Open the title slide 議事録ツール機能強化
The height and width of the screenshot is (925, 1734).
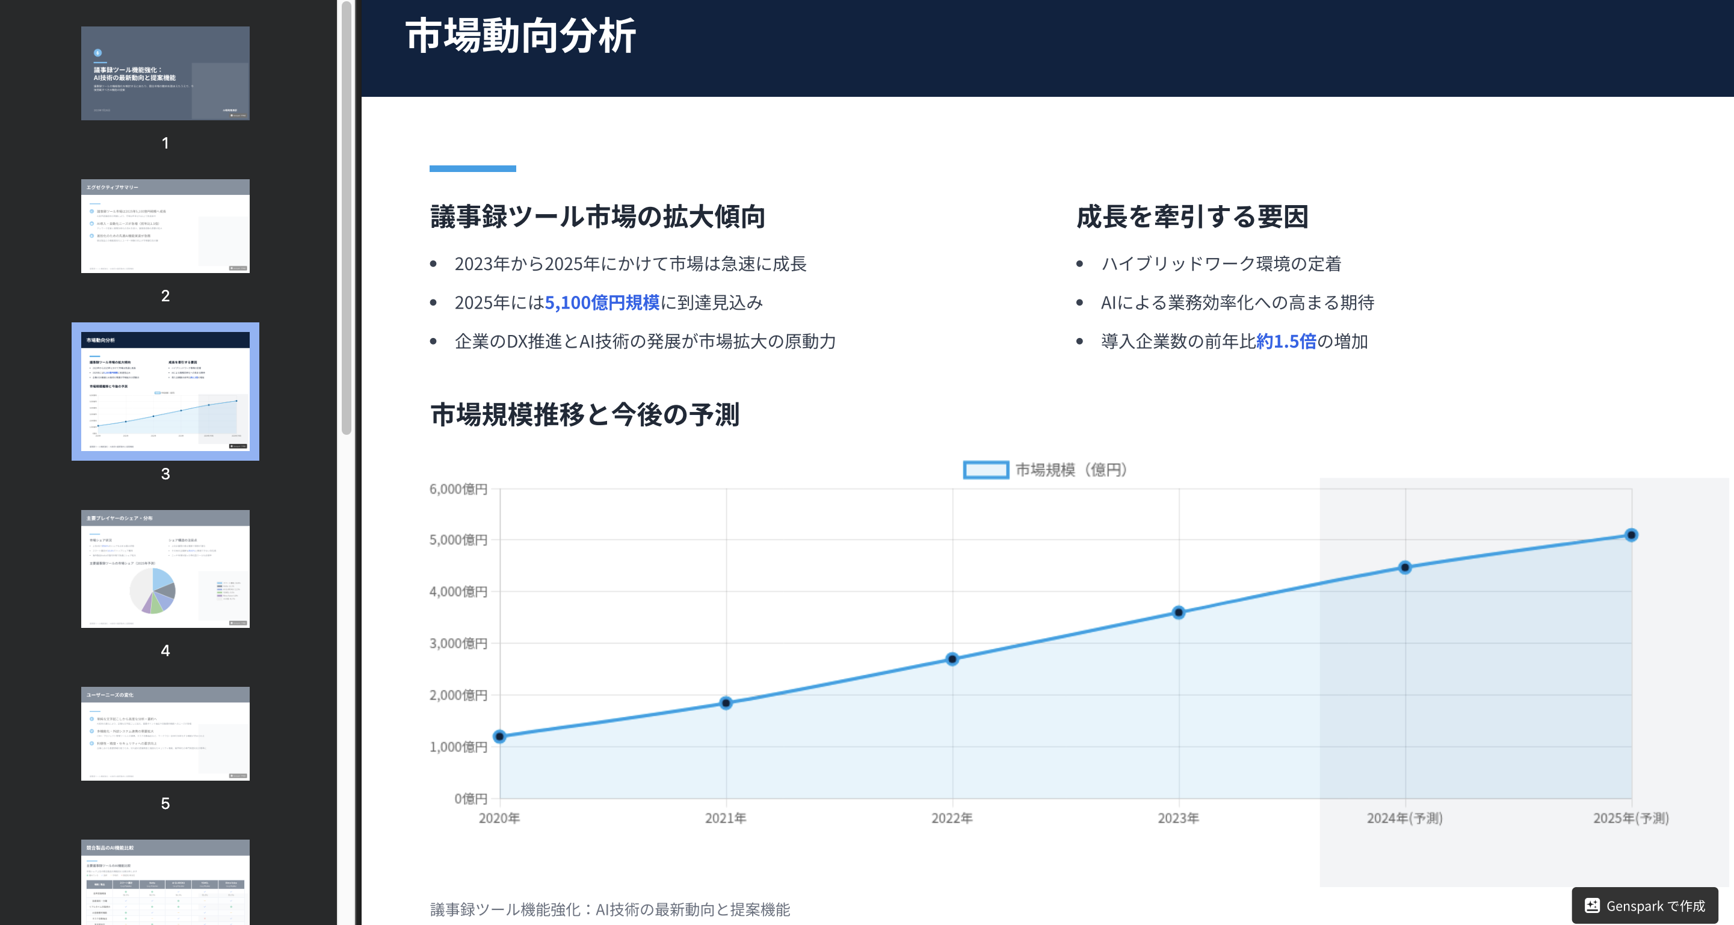(x=165, y=73)
